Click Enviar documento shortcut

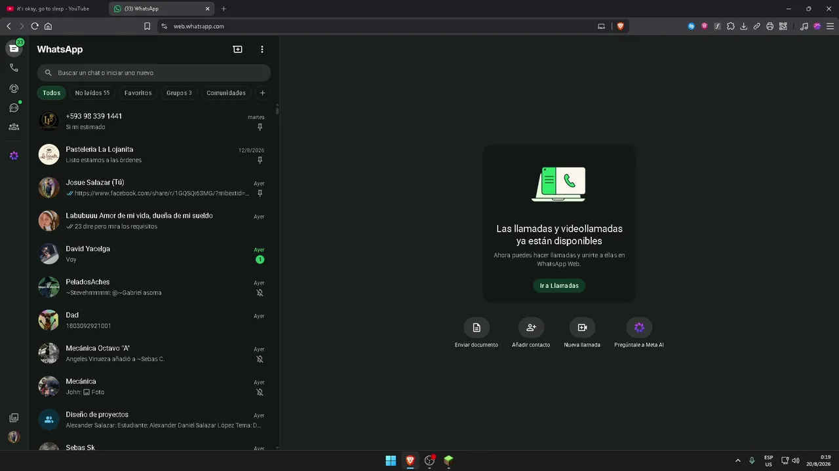[477, 328]
